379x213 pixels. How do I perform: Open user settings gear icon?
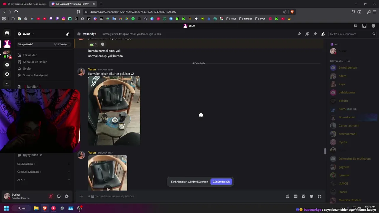click(x=67, y=196)
